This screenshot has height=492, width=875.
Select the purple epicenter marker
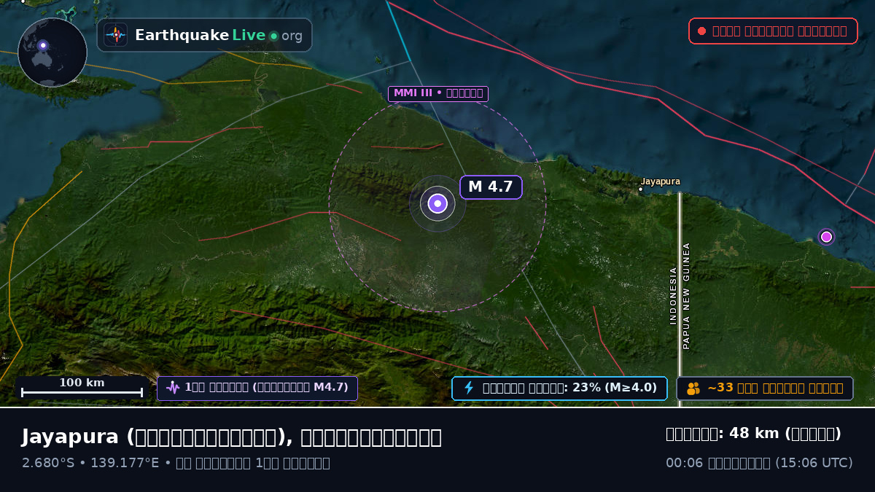tap(437, 203)
